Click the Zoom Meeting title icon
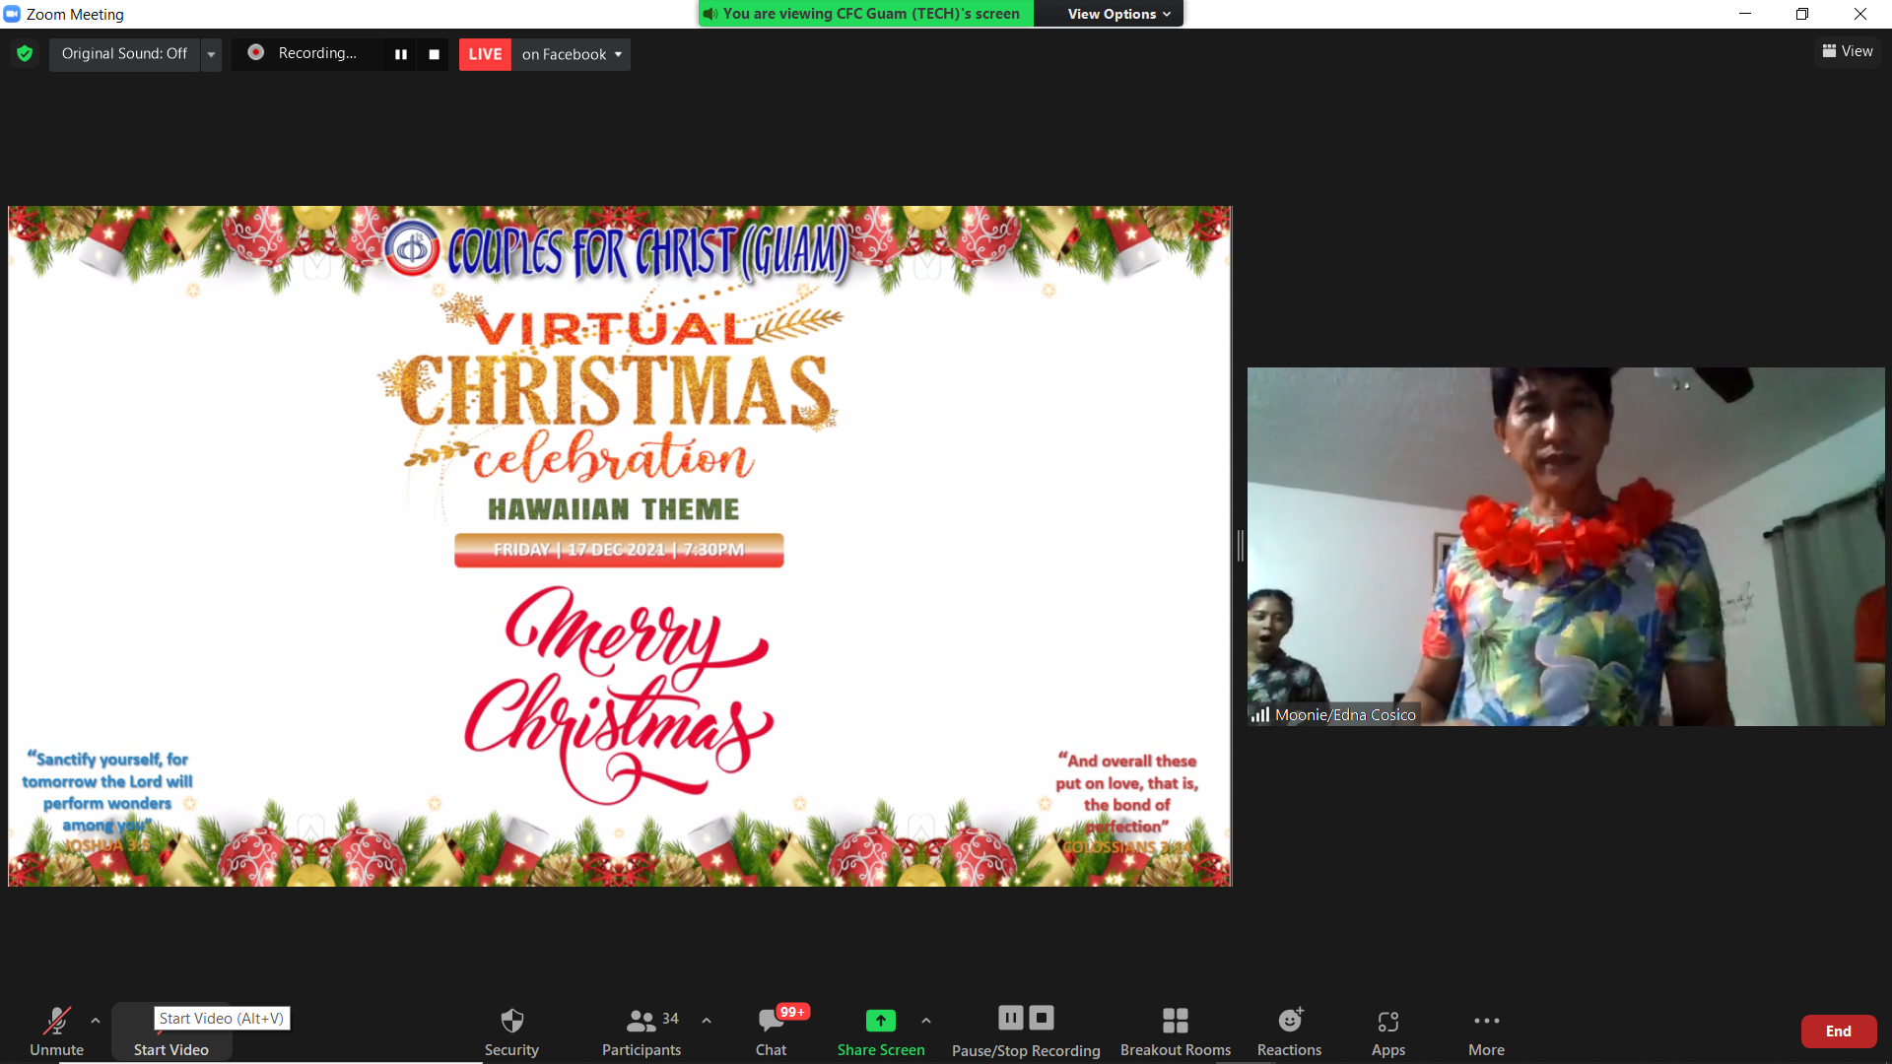 point(12,14)
